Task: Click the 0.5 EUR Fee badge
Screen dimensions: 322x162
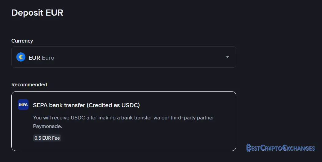Action: point(47,138)
